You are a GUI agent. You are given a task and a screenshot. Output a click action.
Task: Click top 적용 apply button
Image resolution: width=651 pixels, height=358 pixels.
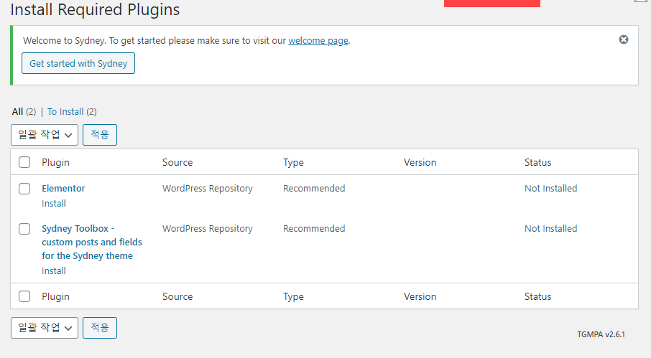pos(100,135)
